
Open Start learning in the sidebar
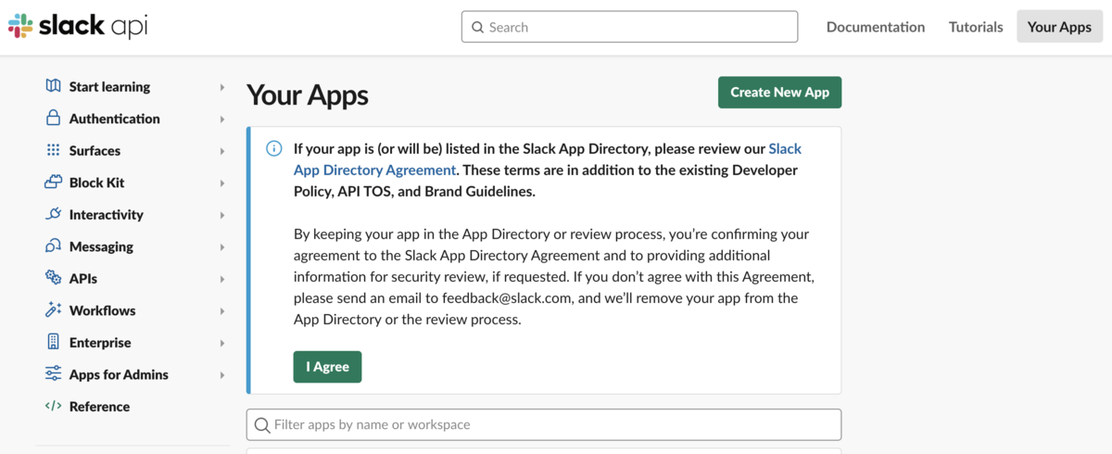tap(109, 86)
